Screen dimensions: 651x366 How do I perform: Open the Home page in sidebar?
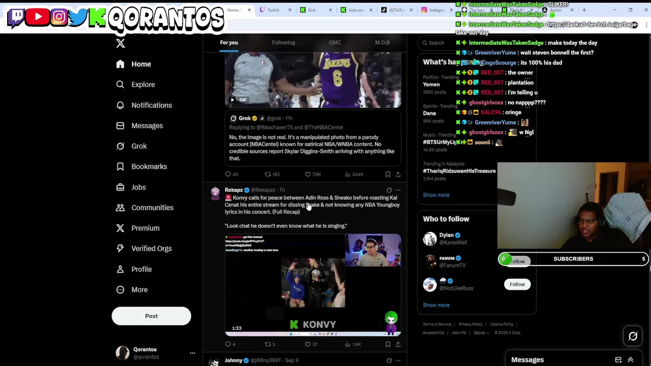click(134, 64)
